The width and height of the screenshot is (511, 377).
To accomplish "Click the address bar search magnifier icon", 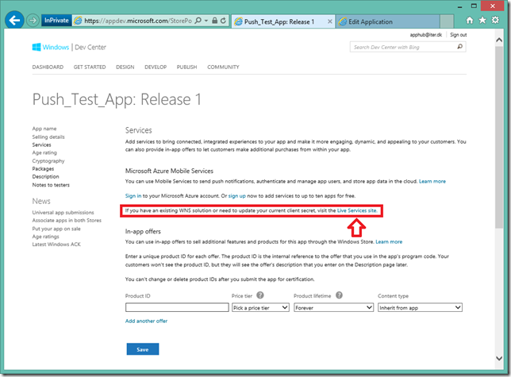I will pyautogui.click(x=198, y=21).
